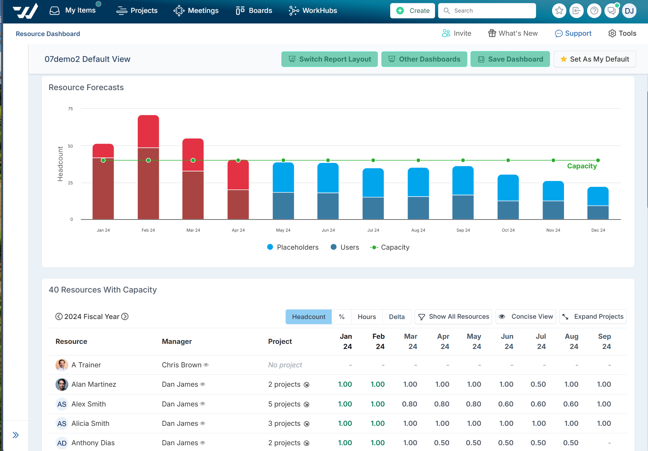Open the help question mark icon
648x451 pixels.
(x=594, y=11)
